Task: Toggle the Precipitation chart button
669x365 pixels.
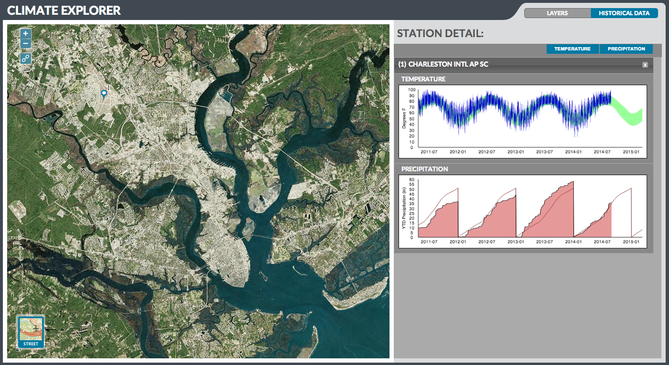Action: (x=626, y=49)
